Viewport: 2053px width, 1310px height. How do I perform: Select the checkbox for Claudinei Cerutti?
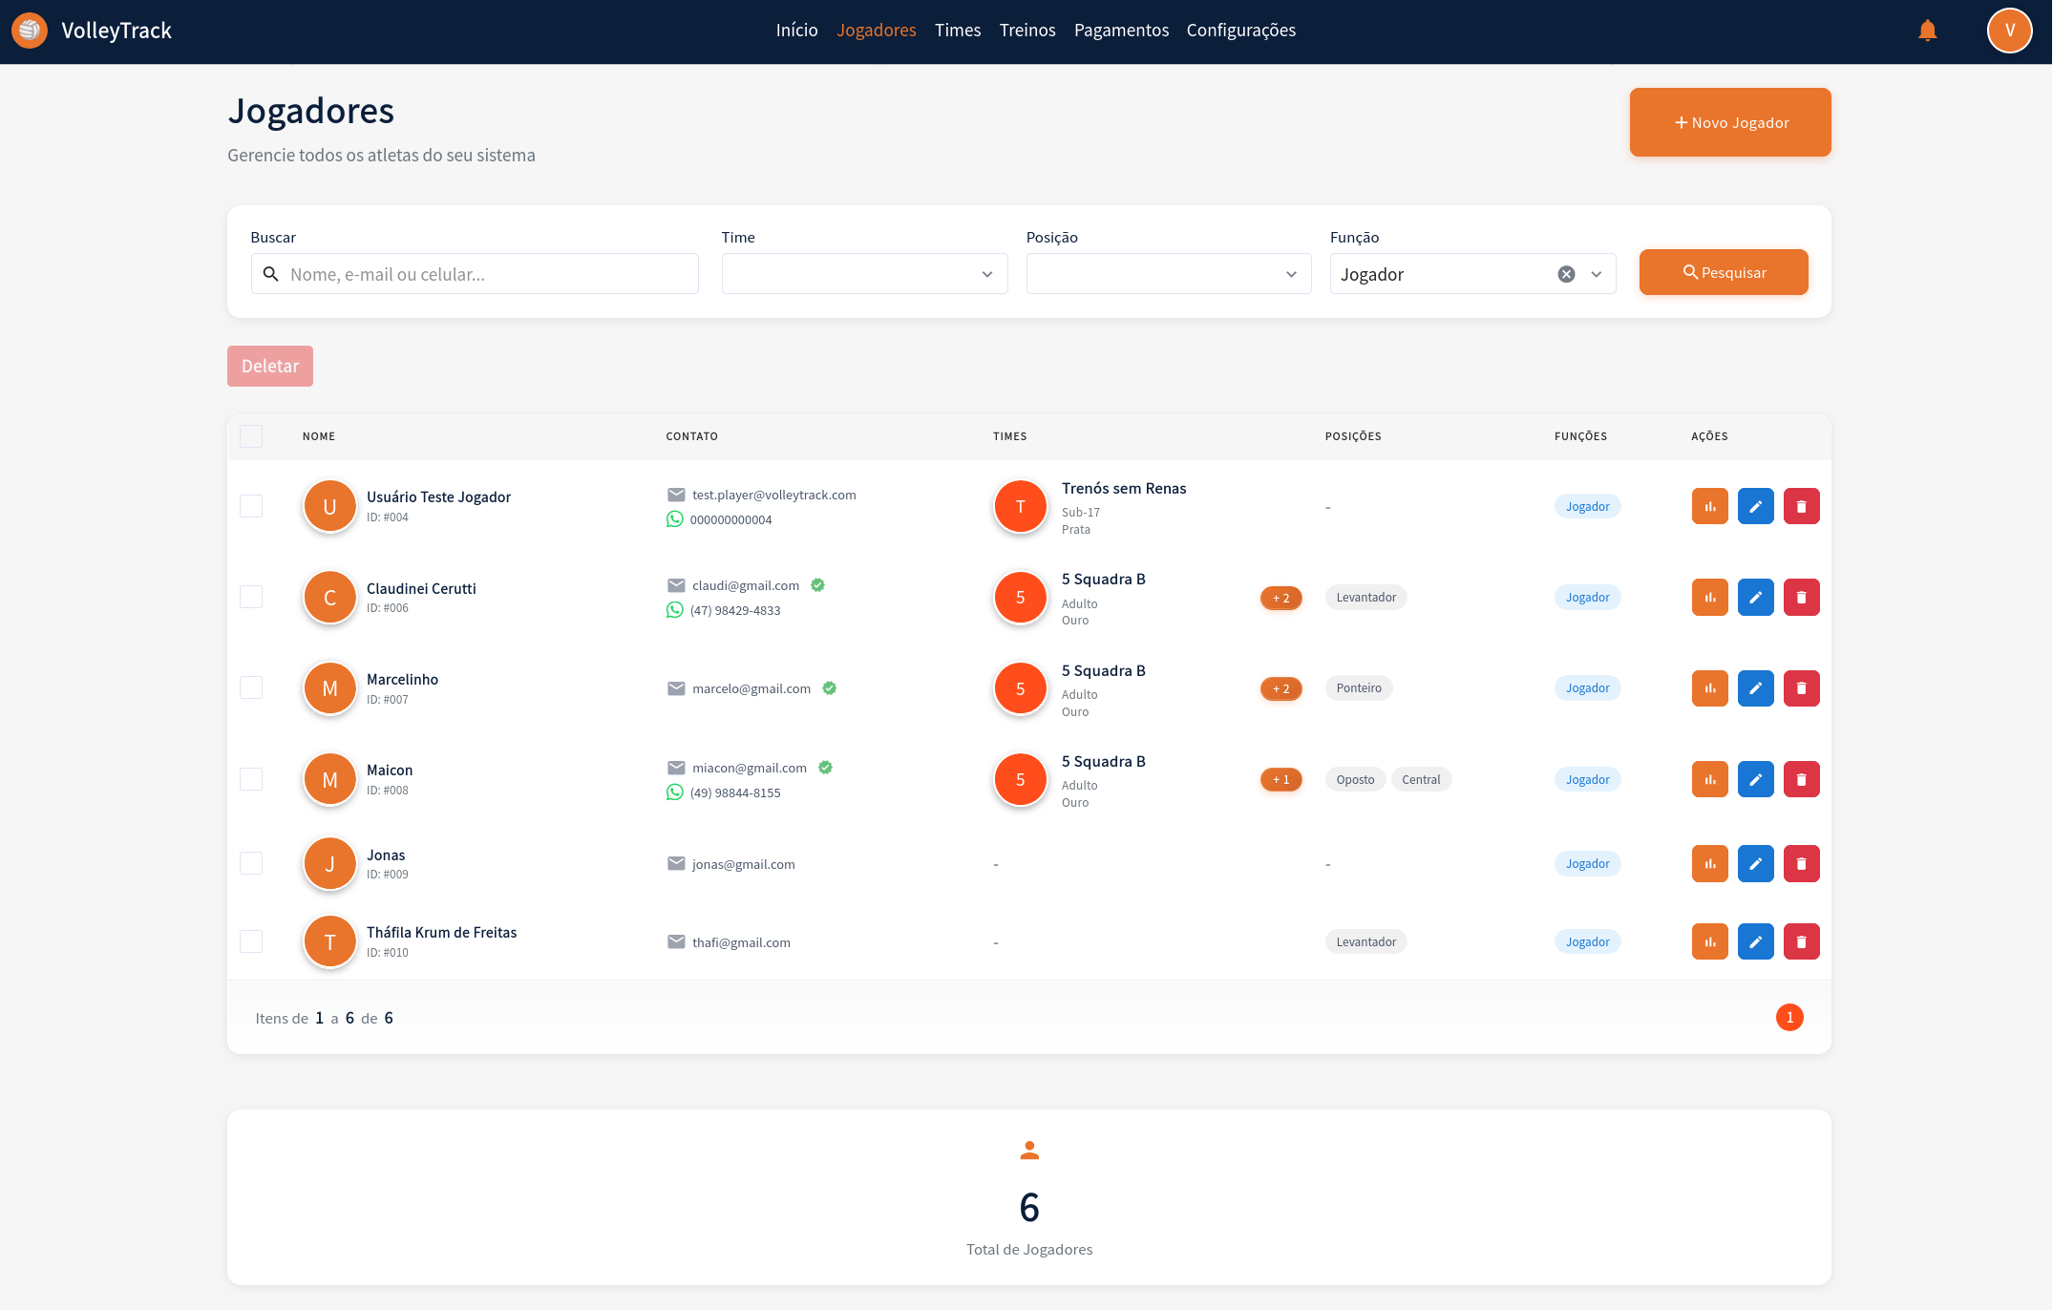(251, 598)
